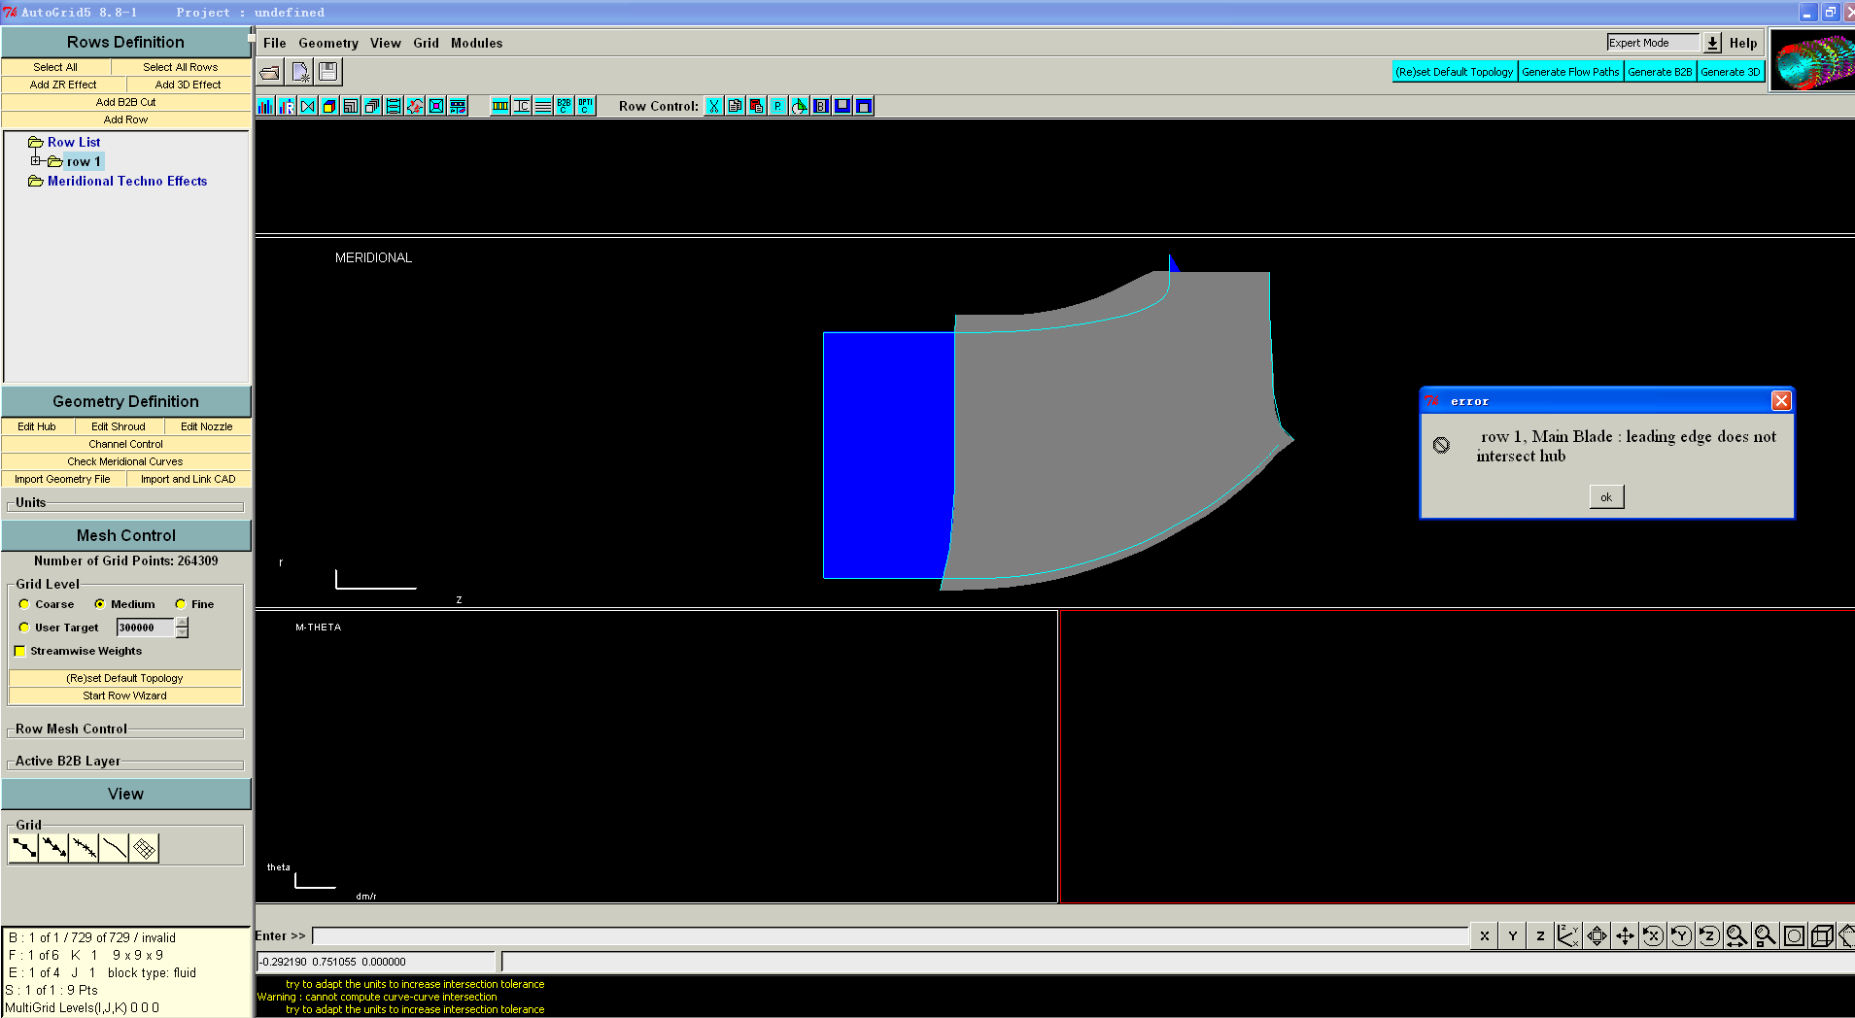Click the four-arrow pan view icon
The height and width of the screenshot is (1018, 1855).
1625,936
